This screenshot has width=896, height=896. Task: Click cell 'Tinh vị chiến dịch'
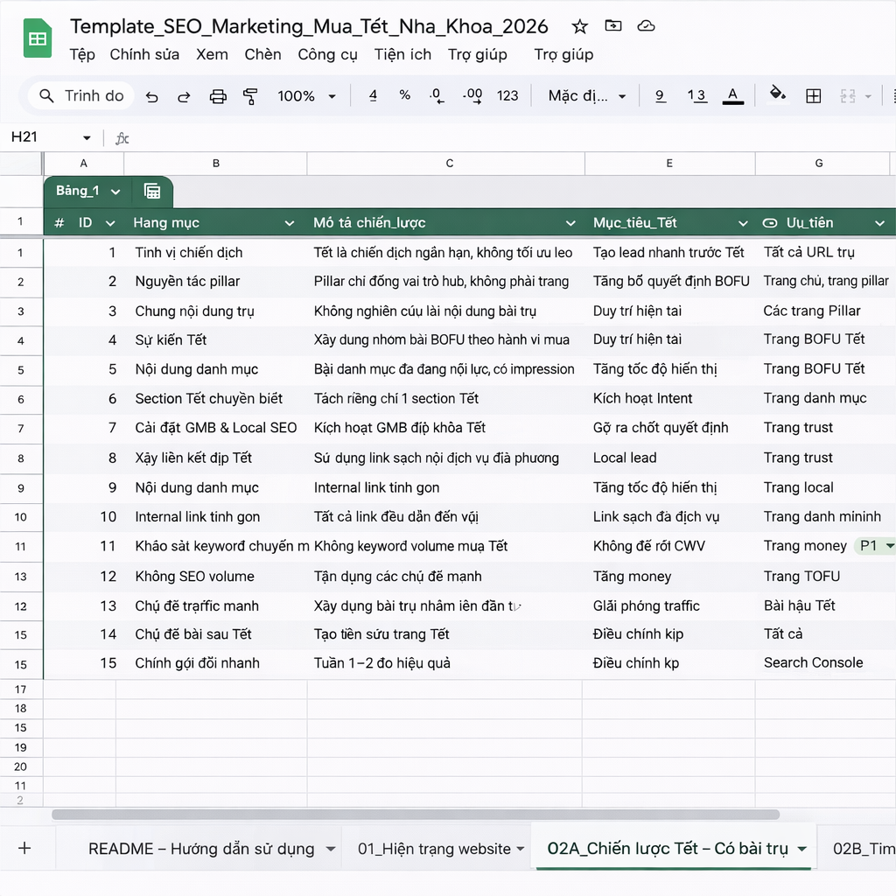click(189, 253)
